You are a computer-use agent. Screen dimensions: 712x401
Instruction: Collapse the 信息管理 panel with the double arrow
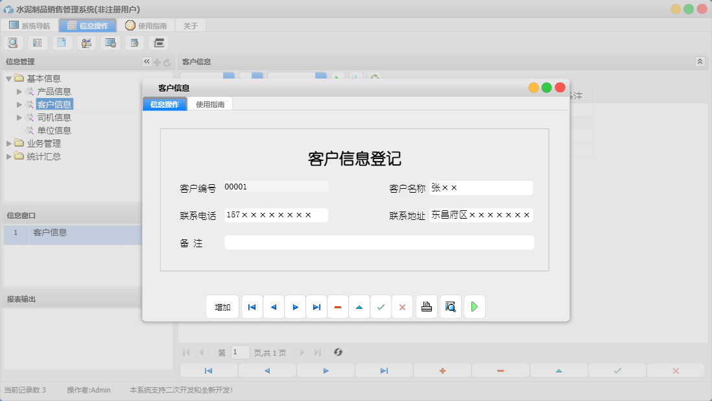(x=147, y=62)
